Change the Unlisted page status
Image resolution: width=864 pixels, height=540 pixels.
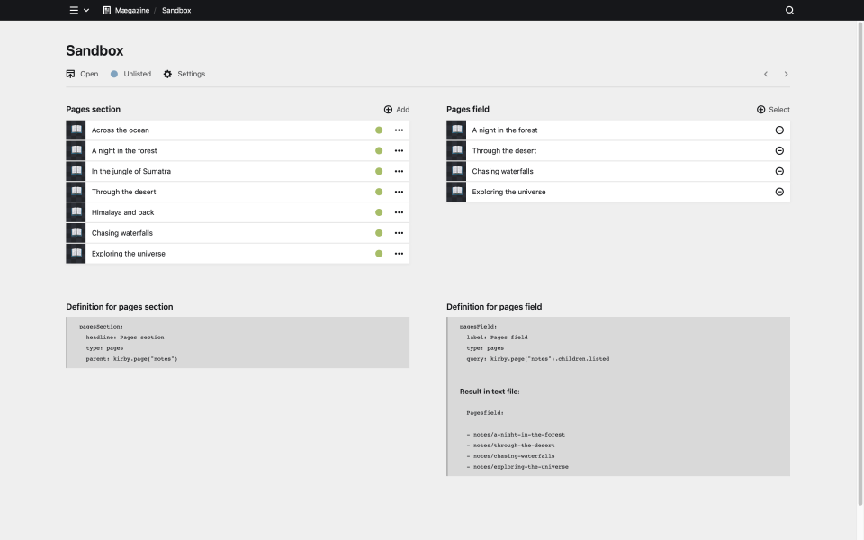point(130,74)
